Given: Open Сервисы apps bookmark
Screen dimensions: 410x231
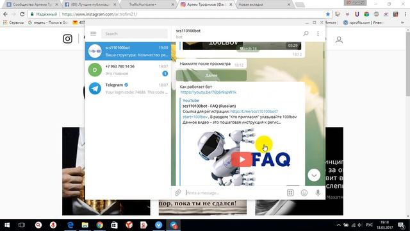Looking at the screenshot, I should click(13, 22).
